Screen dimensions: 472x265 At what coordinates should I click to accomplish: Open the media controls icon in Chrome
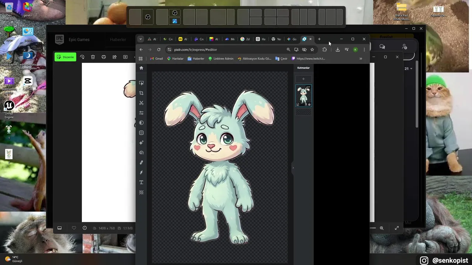pyautogui.click(x=347, y=50)
